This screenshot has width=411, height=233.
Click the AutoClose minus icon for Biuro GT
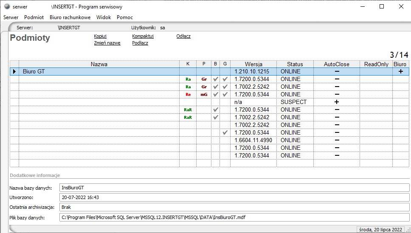[337, 72]
